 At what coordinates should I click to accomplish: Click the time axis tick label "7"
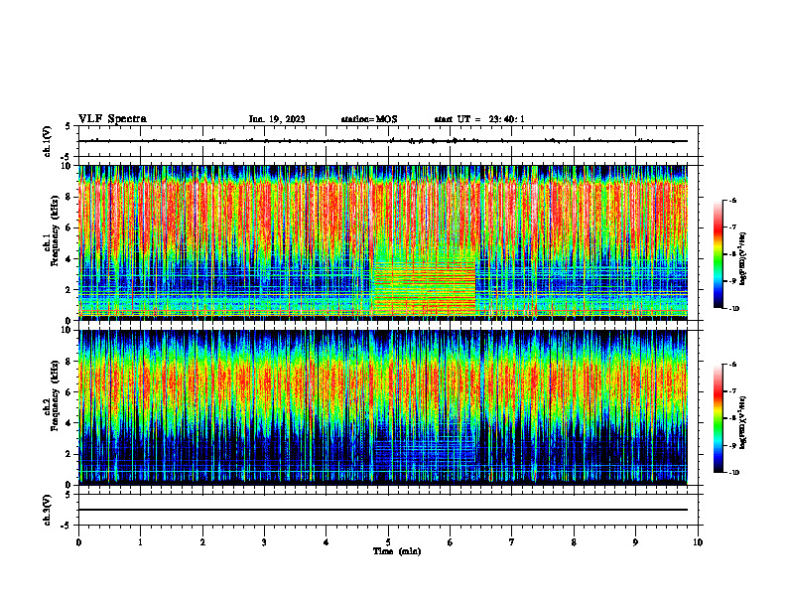click(512, 542)
